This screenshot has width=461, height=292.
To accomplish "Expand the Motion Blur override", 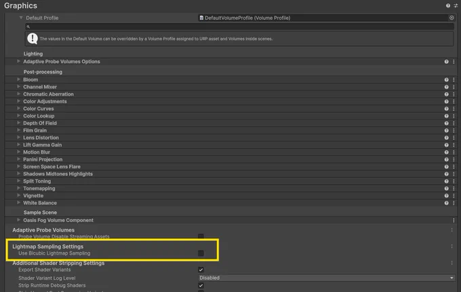I will tap(18, 152).
